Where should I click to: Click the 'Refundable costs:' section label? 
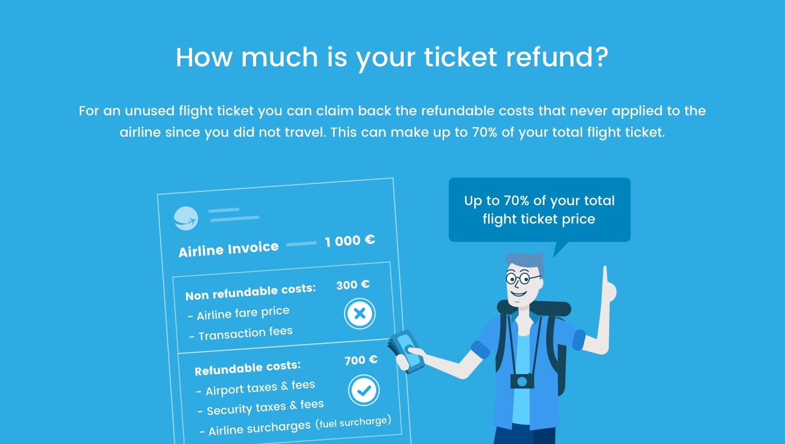248,368
